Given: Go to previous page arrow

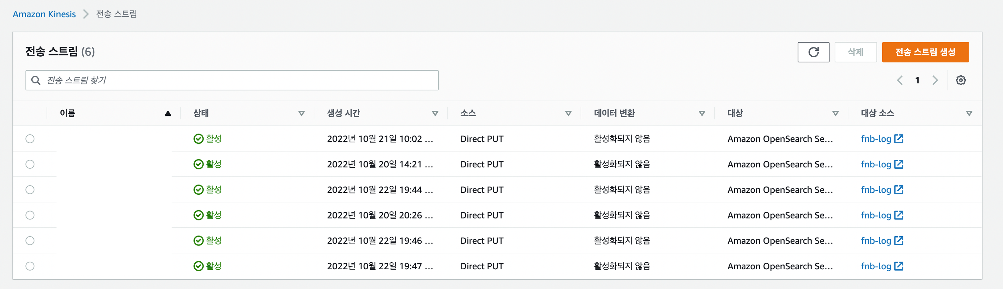Looking at the screenshot, I should 900,80.
